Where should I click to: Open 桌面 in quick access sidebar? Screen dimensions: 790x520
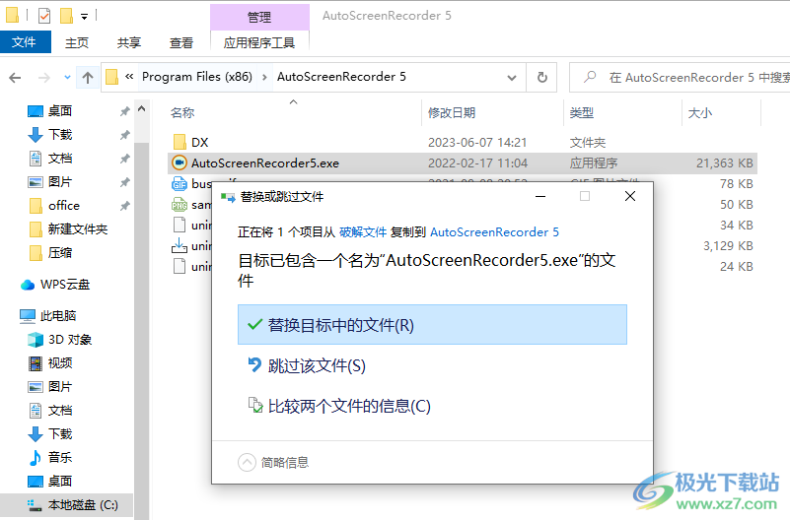click(60, 110)
